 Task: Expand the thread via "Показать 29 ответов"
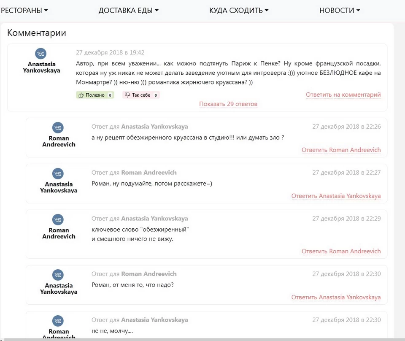(x=228, y=104)
